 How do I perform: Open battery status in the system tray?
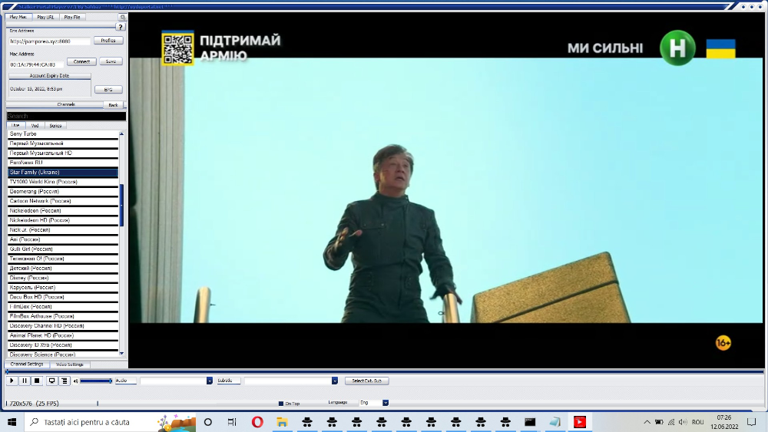(x=659, y=422)
